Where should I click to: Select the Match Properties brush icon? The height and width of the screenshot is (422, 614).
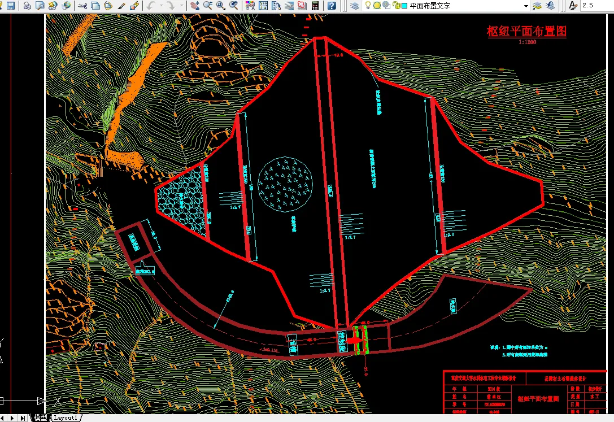[121, 6]
